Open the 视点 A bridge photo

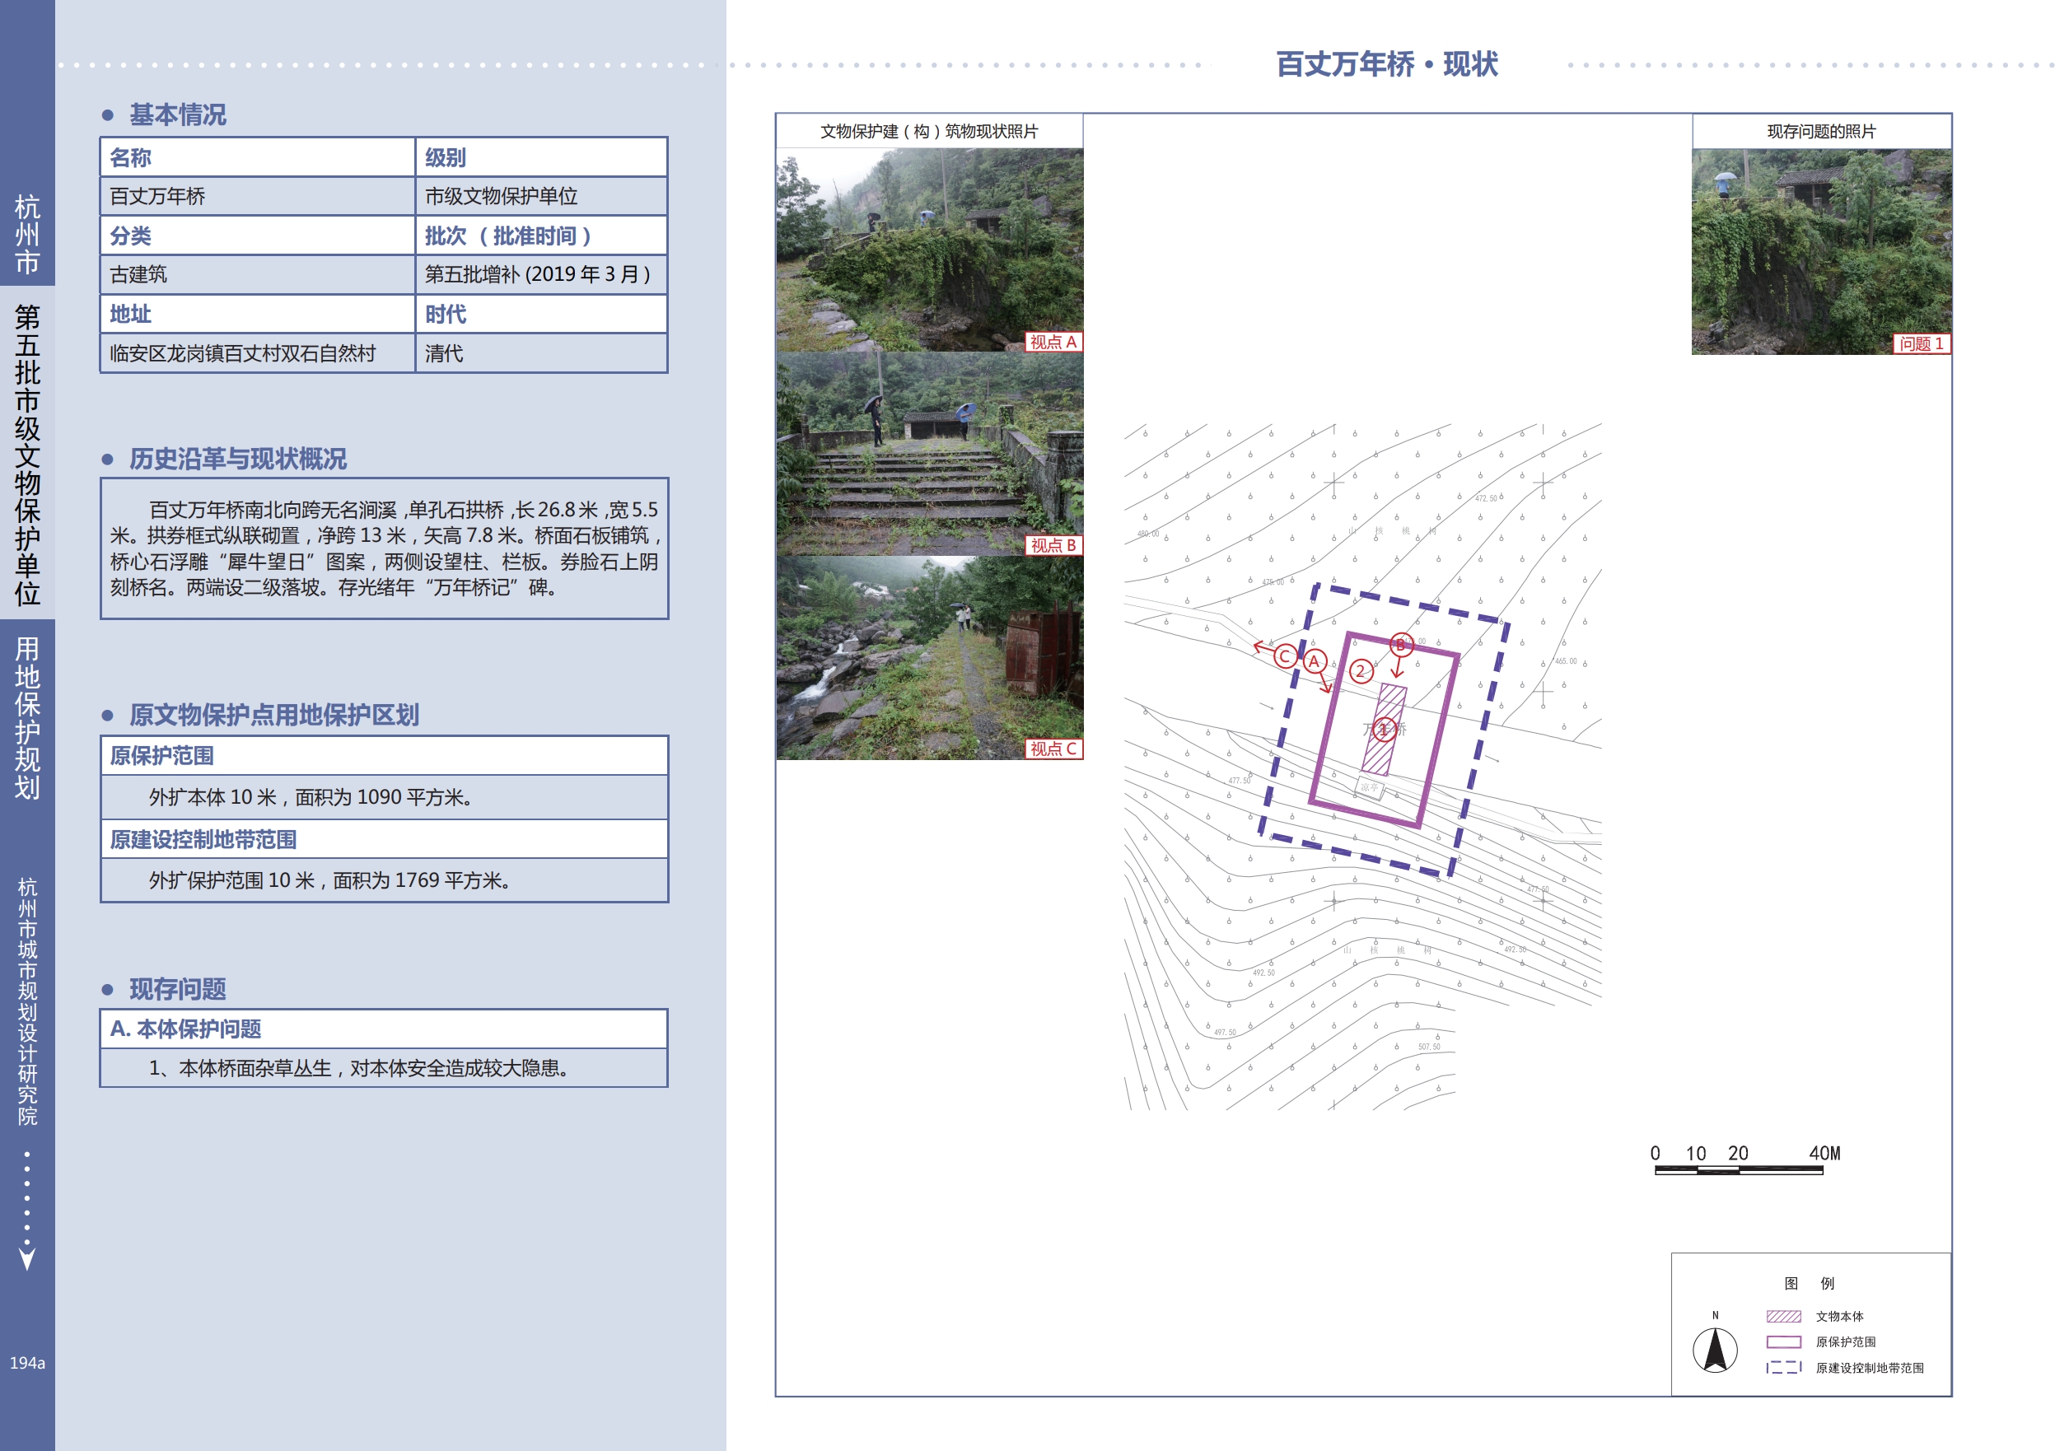point(929,250)
